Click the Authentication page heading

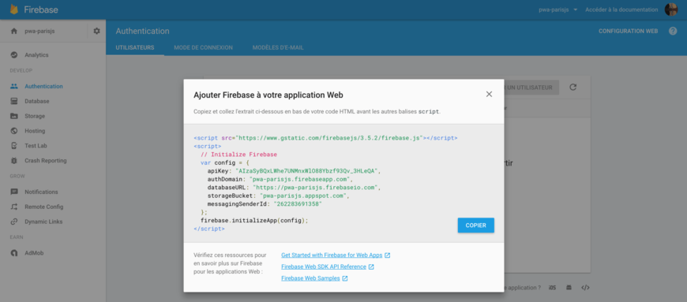pos(142,31)
